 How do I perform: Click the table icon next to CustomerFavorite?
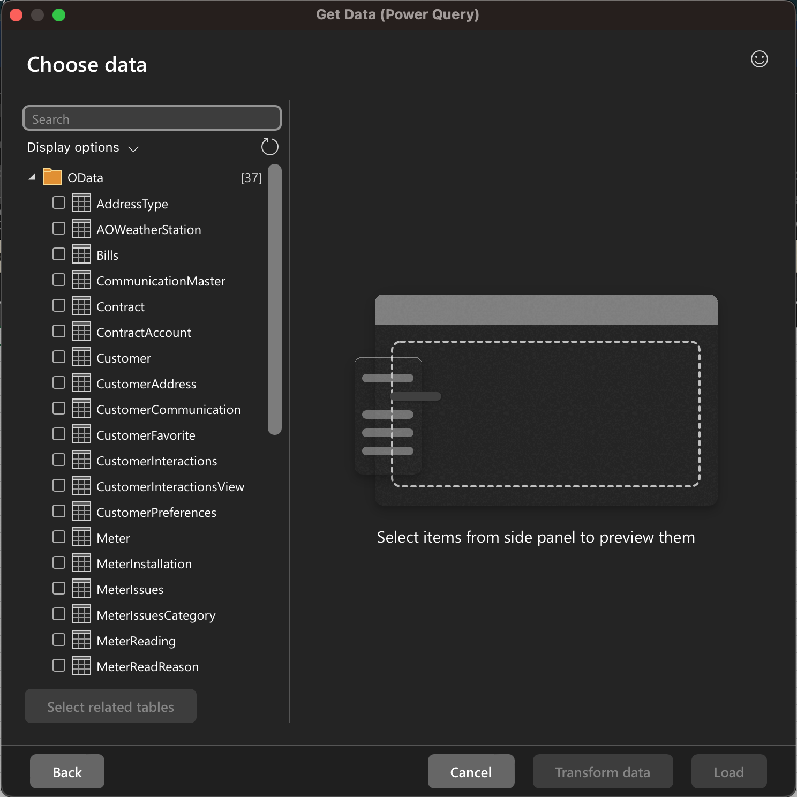(x=81, y=434)
